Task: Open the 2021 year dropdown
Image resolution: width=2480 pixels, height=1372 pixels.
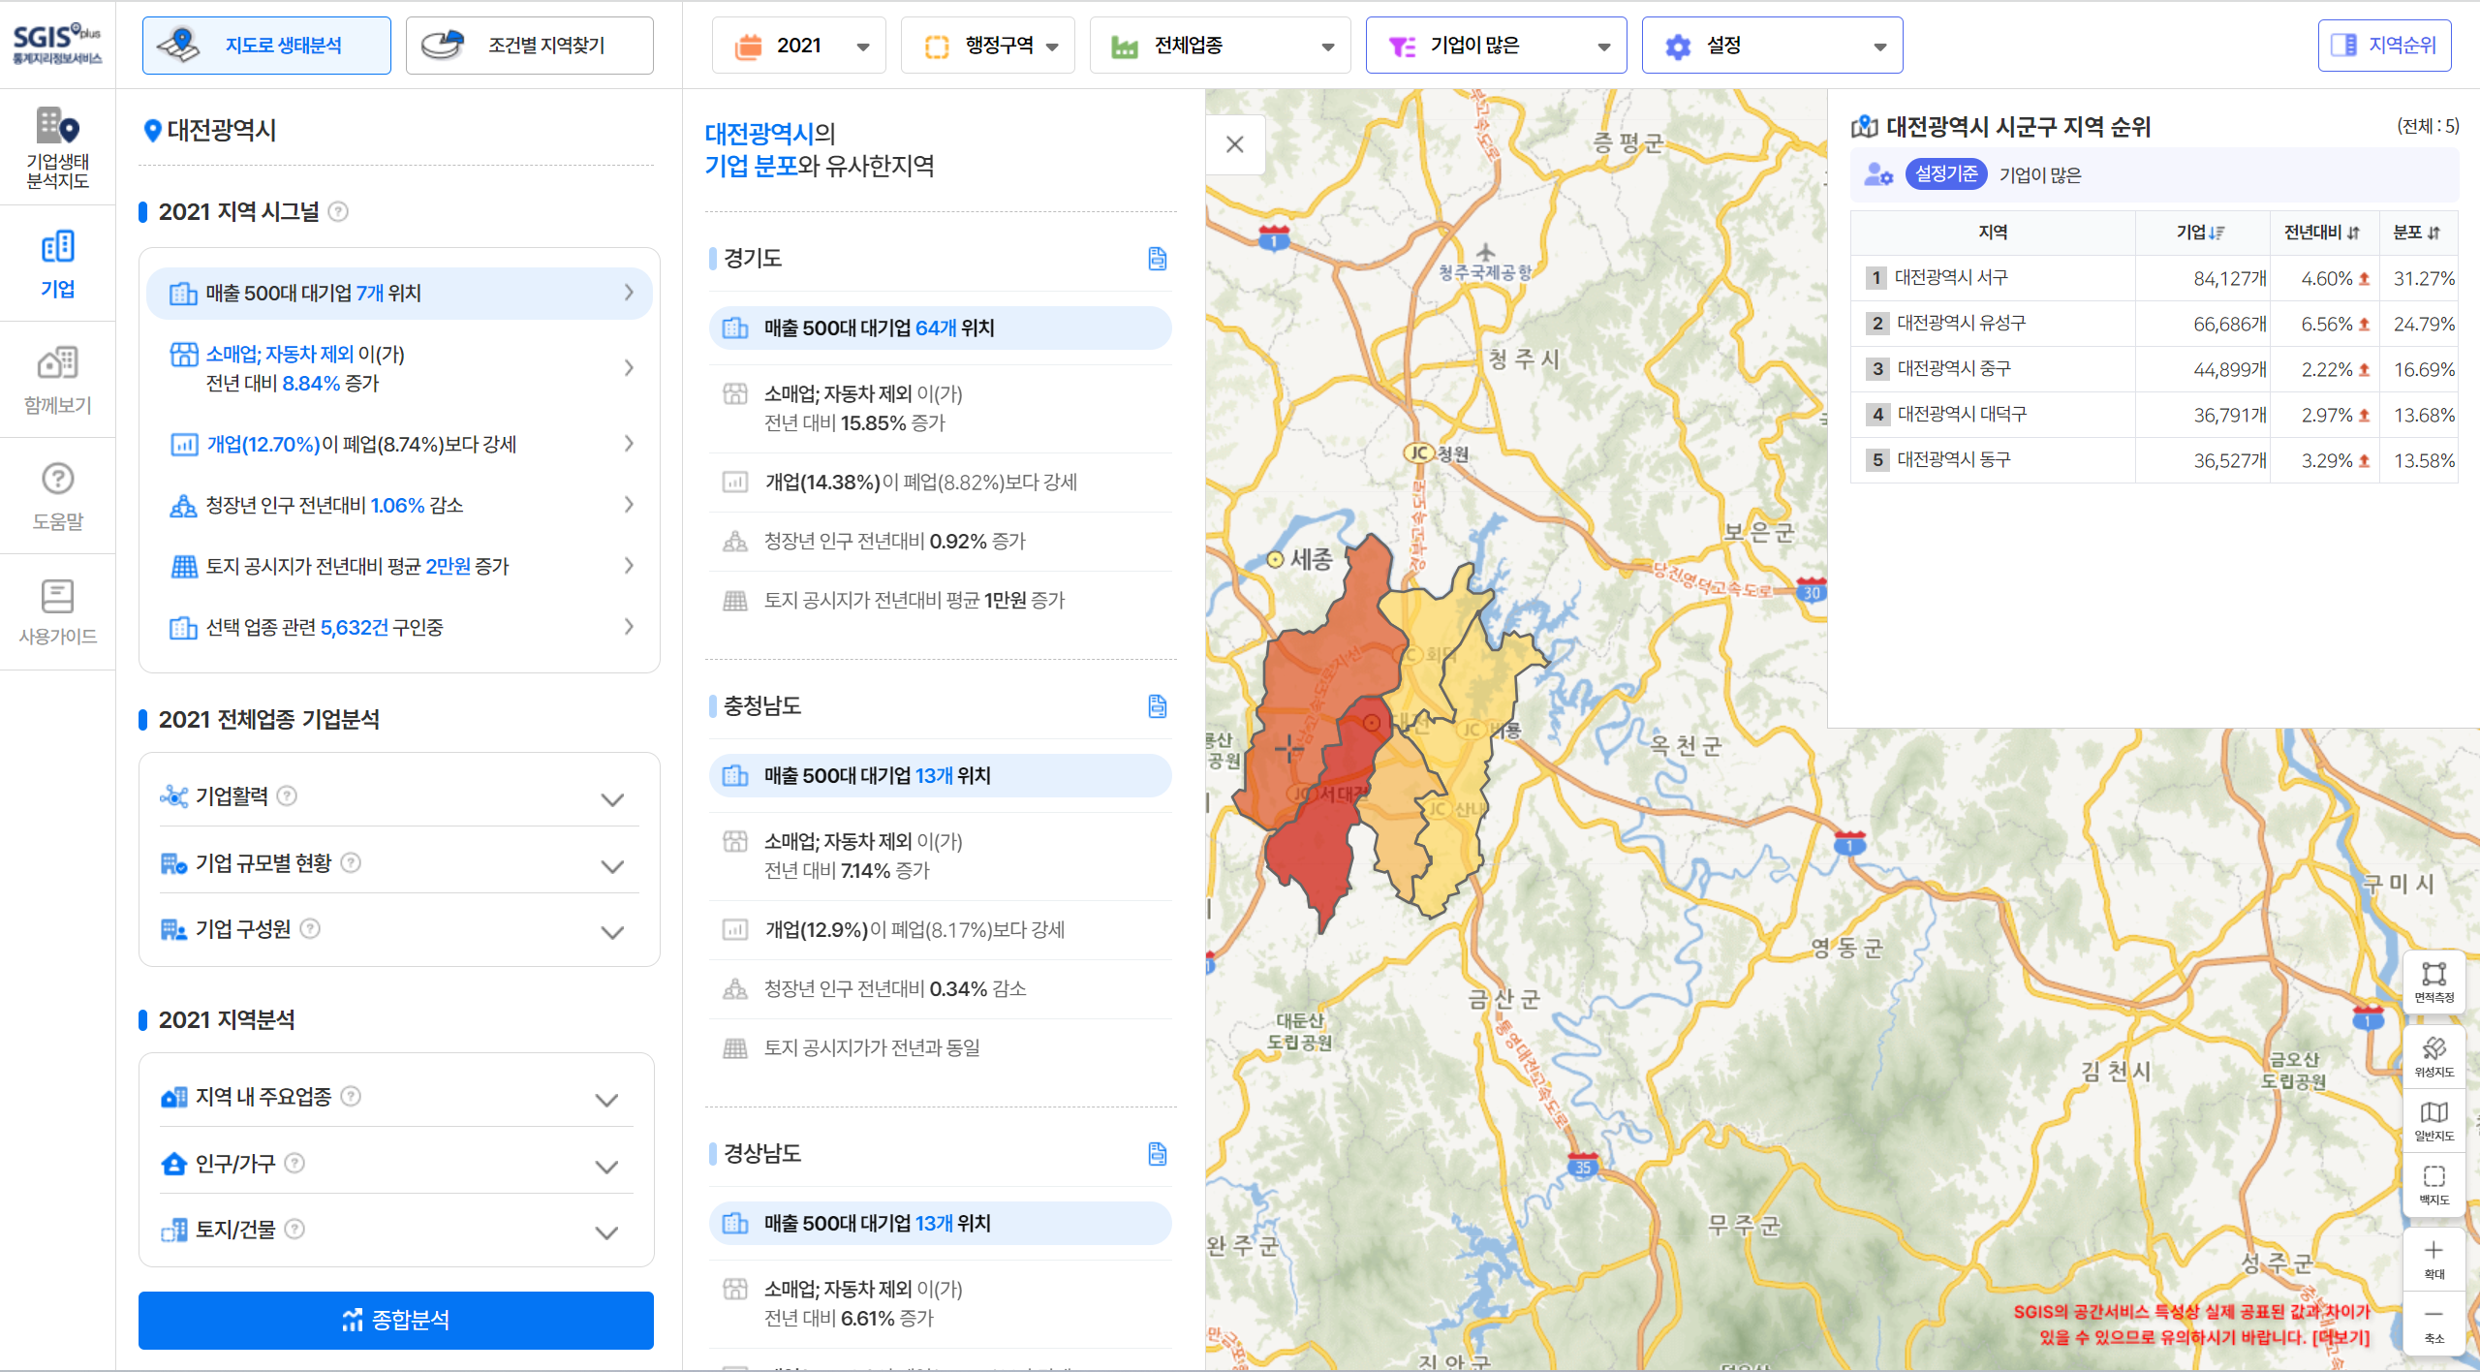Action: tap(798, 45)
